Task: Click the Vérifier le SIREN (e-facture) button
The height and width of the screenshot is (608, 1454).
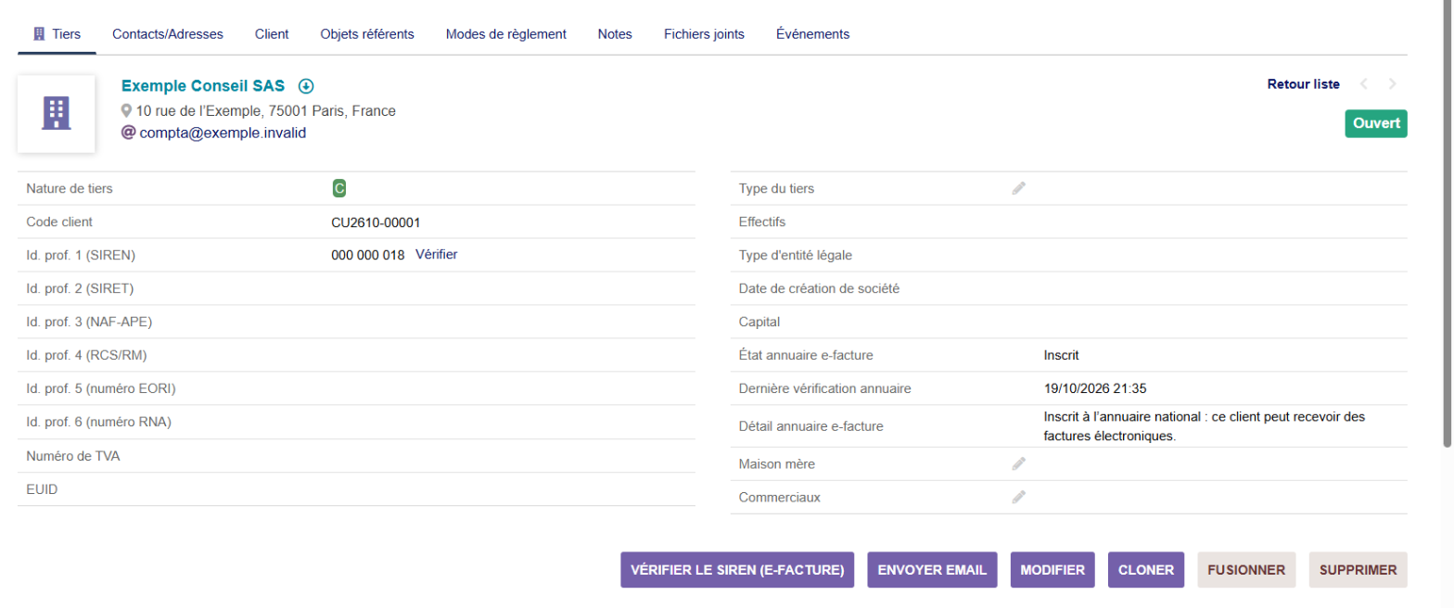Action: pyautogui.click(x=737, y=570)
